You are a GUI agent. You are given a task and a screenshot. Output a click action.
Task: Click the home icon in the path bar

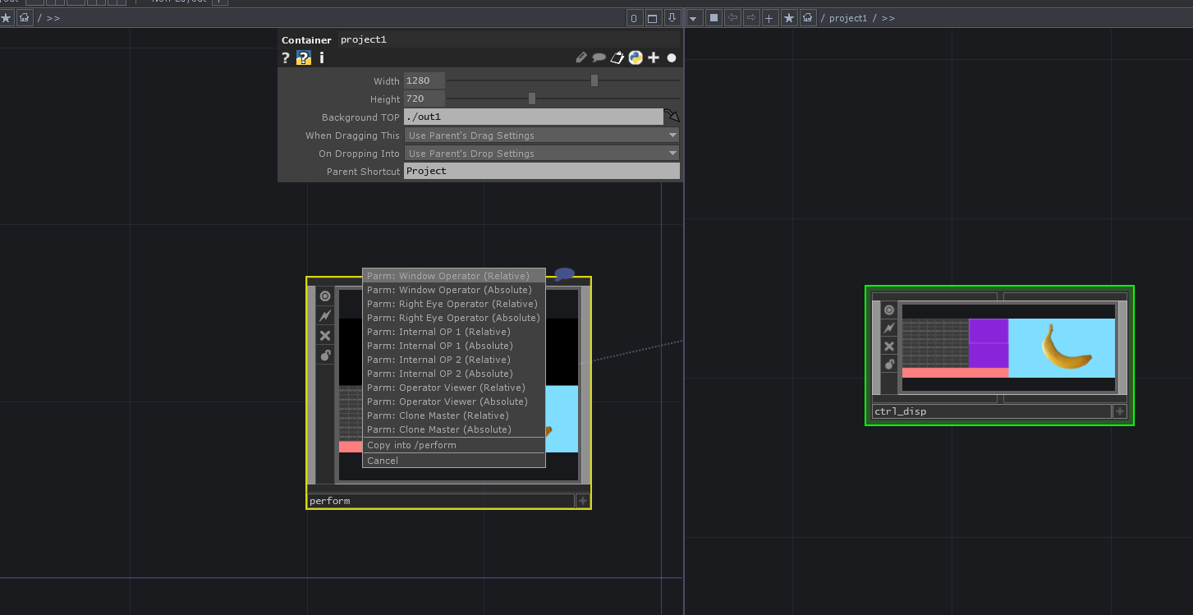[x=24, y=17]
